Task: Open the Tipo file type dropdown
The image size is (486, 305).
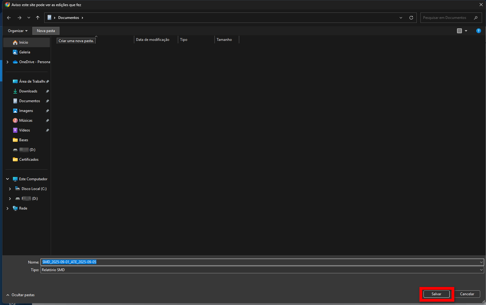Action: click(x=481, y=270)
